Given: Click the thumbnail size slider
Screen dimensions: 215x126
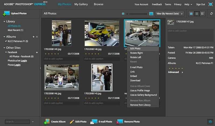Looking at the screenshot, I should pyautogui.click(x=137, y=14).
